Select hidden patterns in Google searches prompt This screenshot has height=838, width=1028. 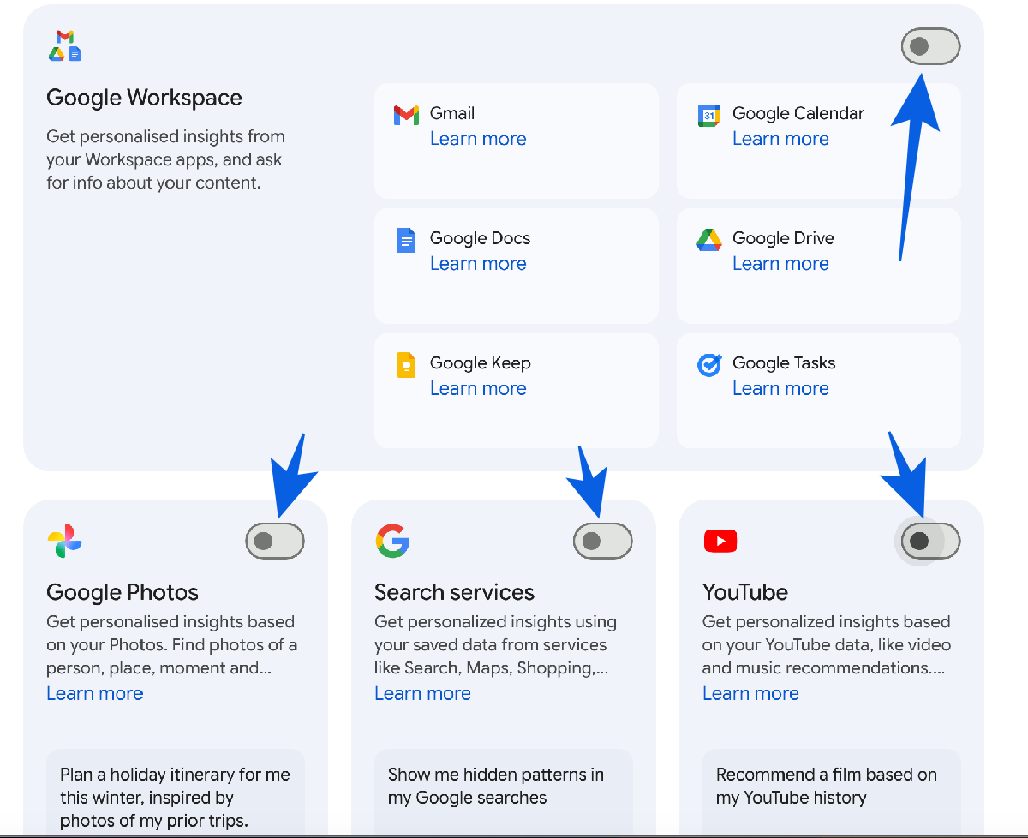pos(504,793)
